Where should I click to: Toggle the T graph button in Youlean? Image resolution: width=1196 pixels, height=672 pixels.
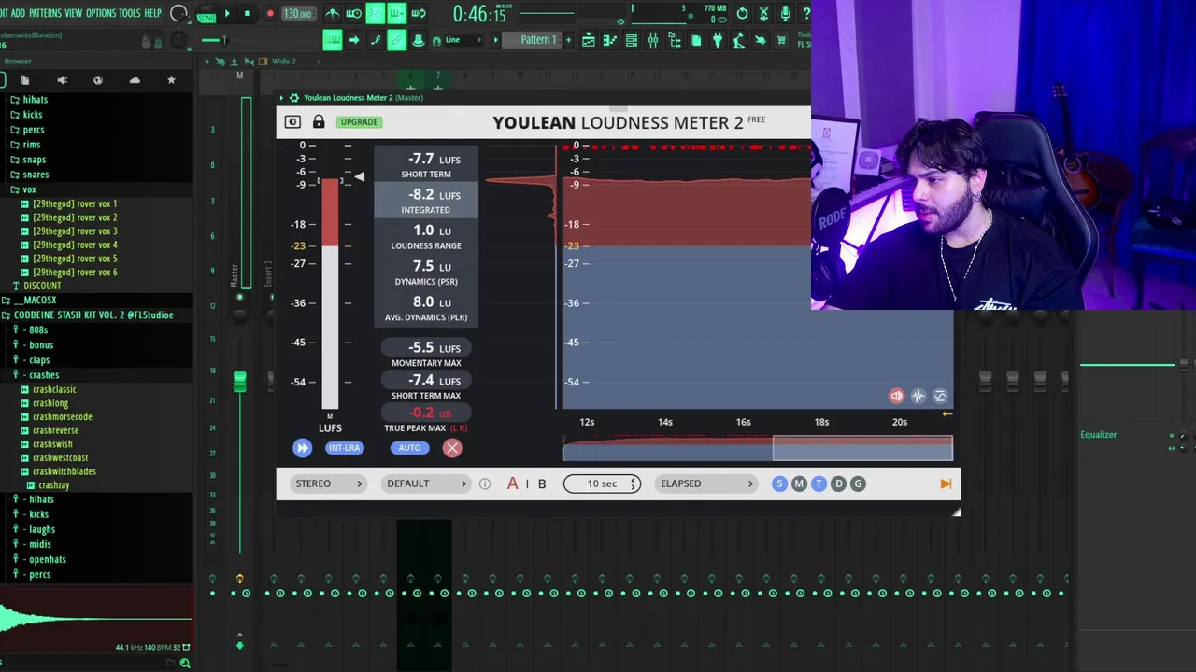[819, 483]
